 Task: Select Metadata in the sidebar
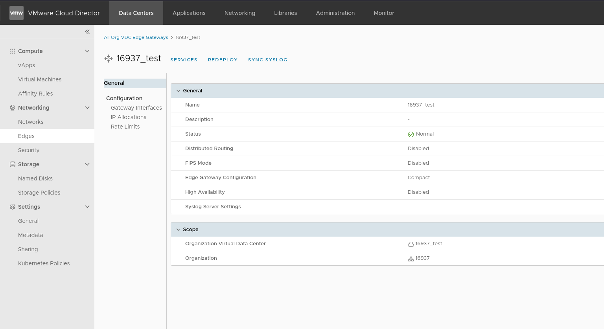(31, 235)
